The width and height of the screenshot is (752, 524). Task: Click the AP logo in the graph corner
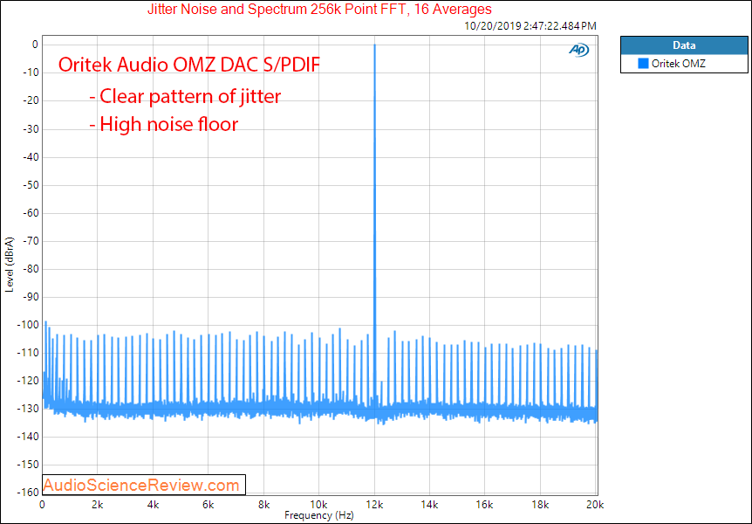pyautogui.click(x=579, y=50)
